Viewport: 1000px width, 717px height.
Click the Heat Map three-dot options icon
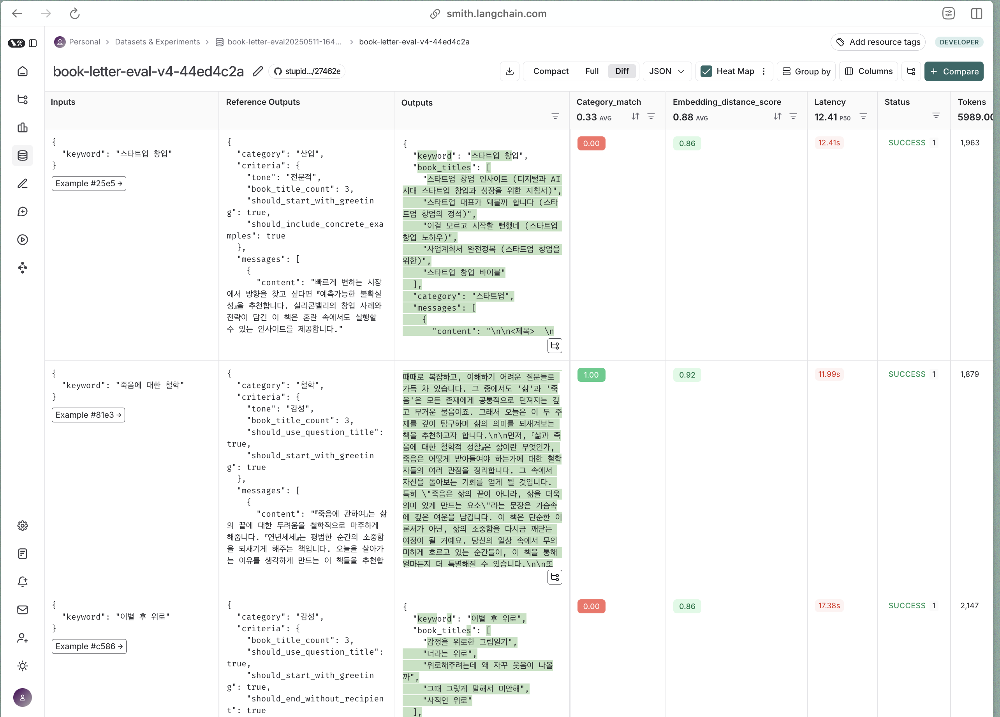[x=764, y=71]
